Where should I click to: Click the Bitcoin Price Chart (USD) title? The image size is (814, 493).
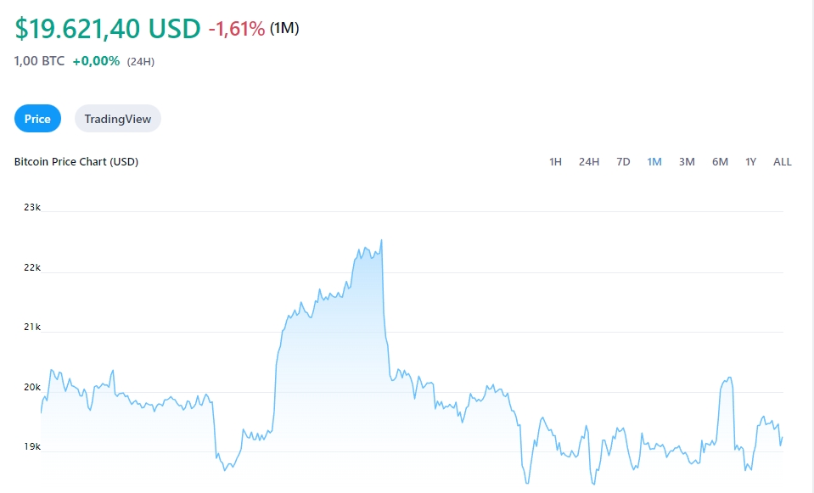[76, 162]
